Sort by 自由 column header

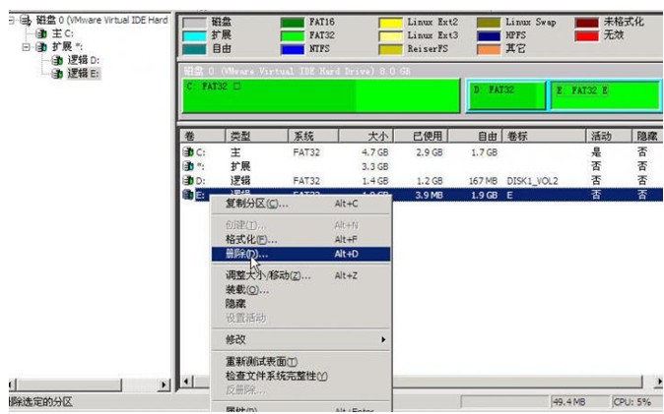tap(475, 136)
